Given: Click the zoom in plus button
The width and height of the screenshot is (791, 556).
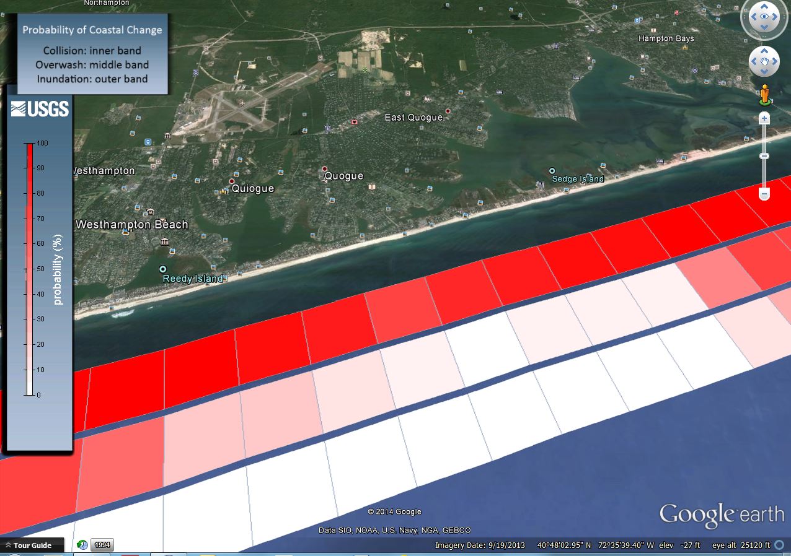Looking at the screenshot, I should point(764,118).
